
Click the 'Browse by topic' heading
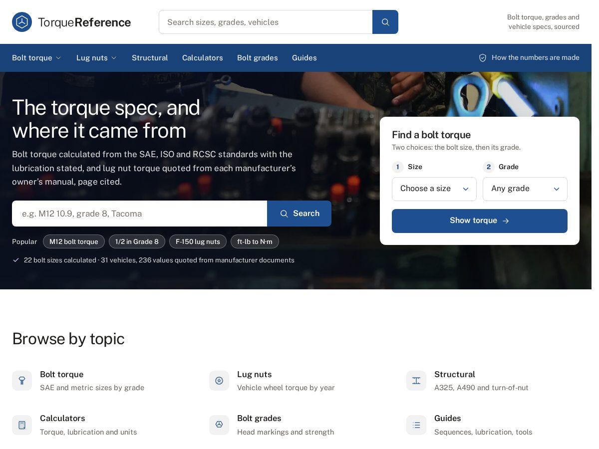pyautogui.click(x=68, y=339)
